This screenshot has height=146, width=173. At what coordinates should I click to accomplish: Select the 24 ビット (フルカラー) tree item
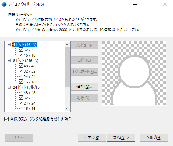click(x=28, y=87)
